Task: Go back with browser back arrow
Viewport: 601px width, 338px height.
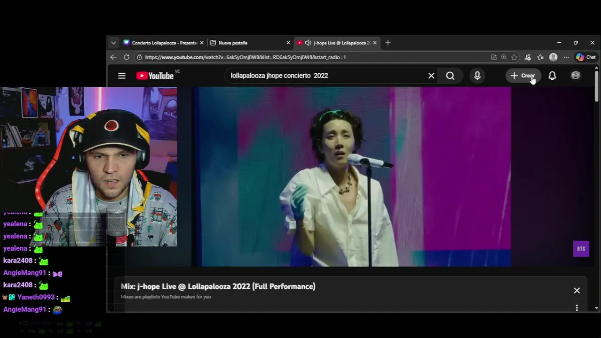Action: click(x=113, y=57)
